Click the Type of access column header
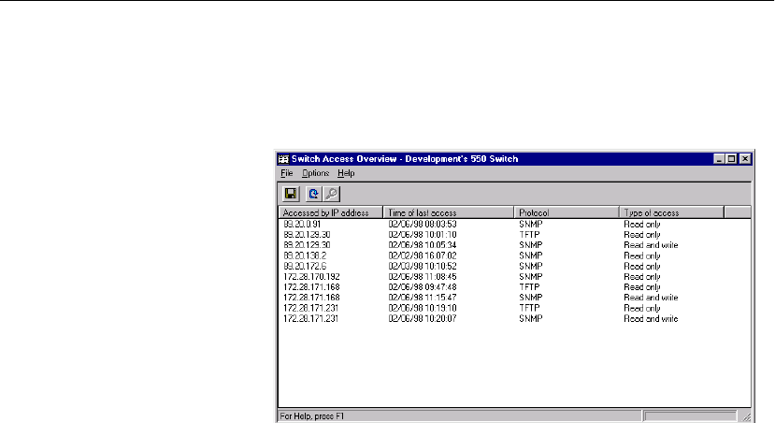The image size is (775, 423). (672, 213)
